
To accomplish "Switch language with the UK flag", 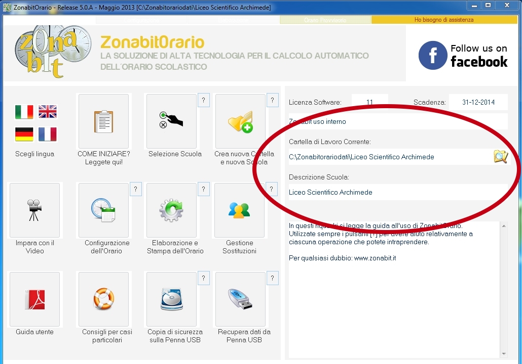I will coord(48,112).
